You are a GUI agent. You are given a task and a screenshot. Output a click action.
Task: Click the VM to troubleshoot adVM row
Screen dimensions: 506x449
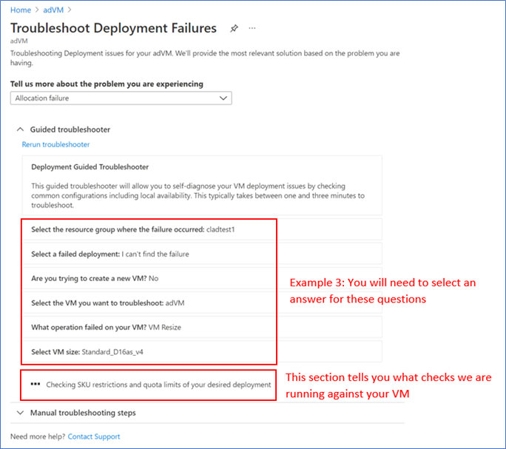point(202,303)
